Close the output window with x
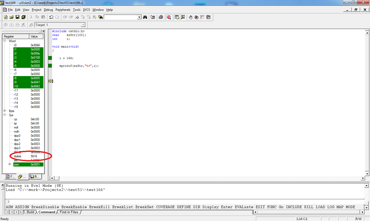This screenshot has height=221, width=370. tap(3, 185)
